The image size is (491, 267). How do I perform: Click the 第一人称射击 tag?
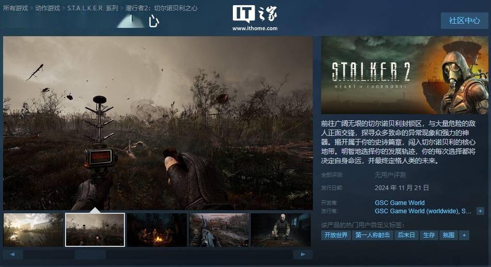click(x=372, y=235)
